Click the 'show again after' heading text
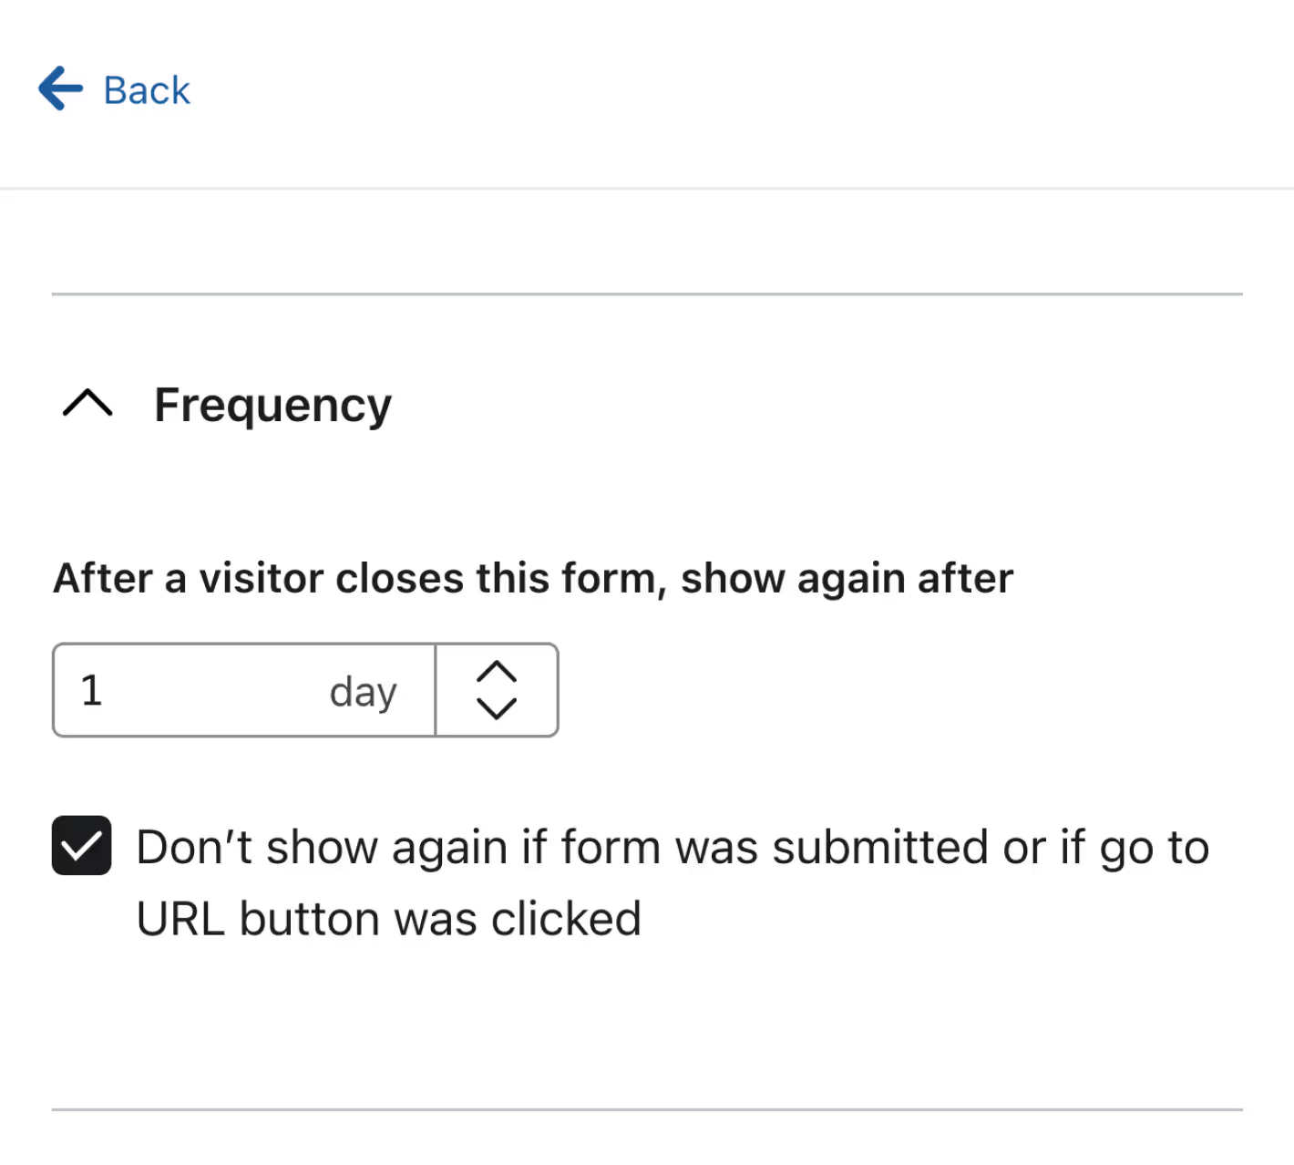1294x1165 pixels. (847, 578)
